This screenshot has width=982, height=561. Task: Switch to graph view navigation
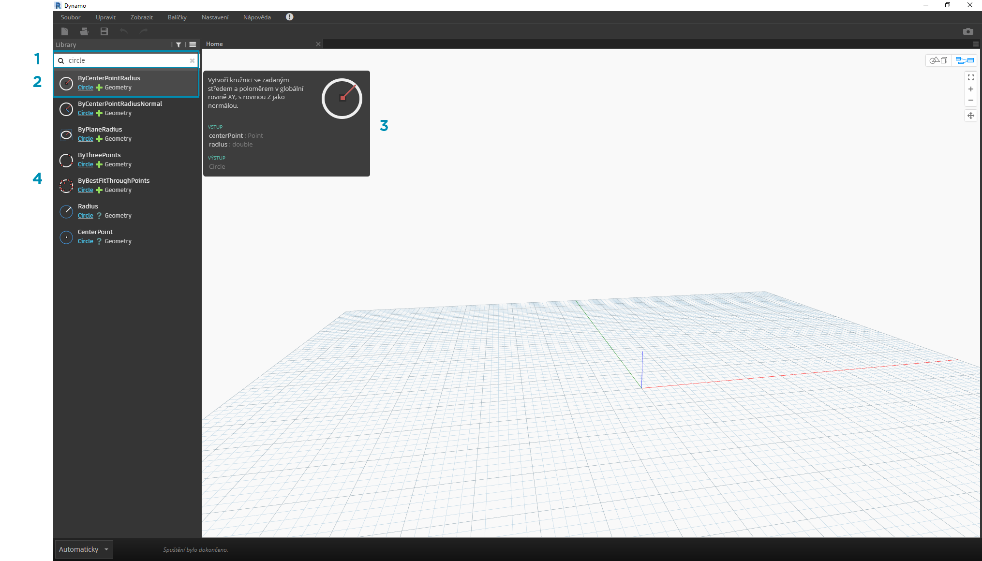(x=964, y=60)
